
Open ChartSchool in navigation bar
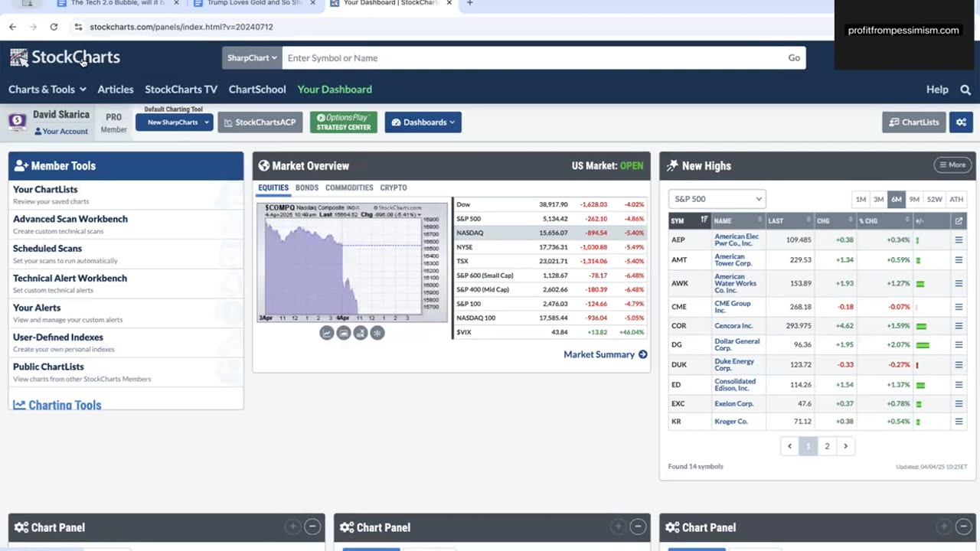pyautogui.click(x=257, y=90)
